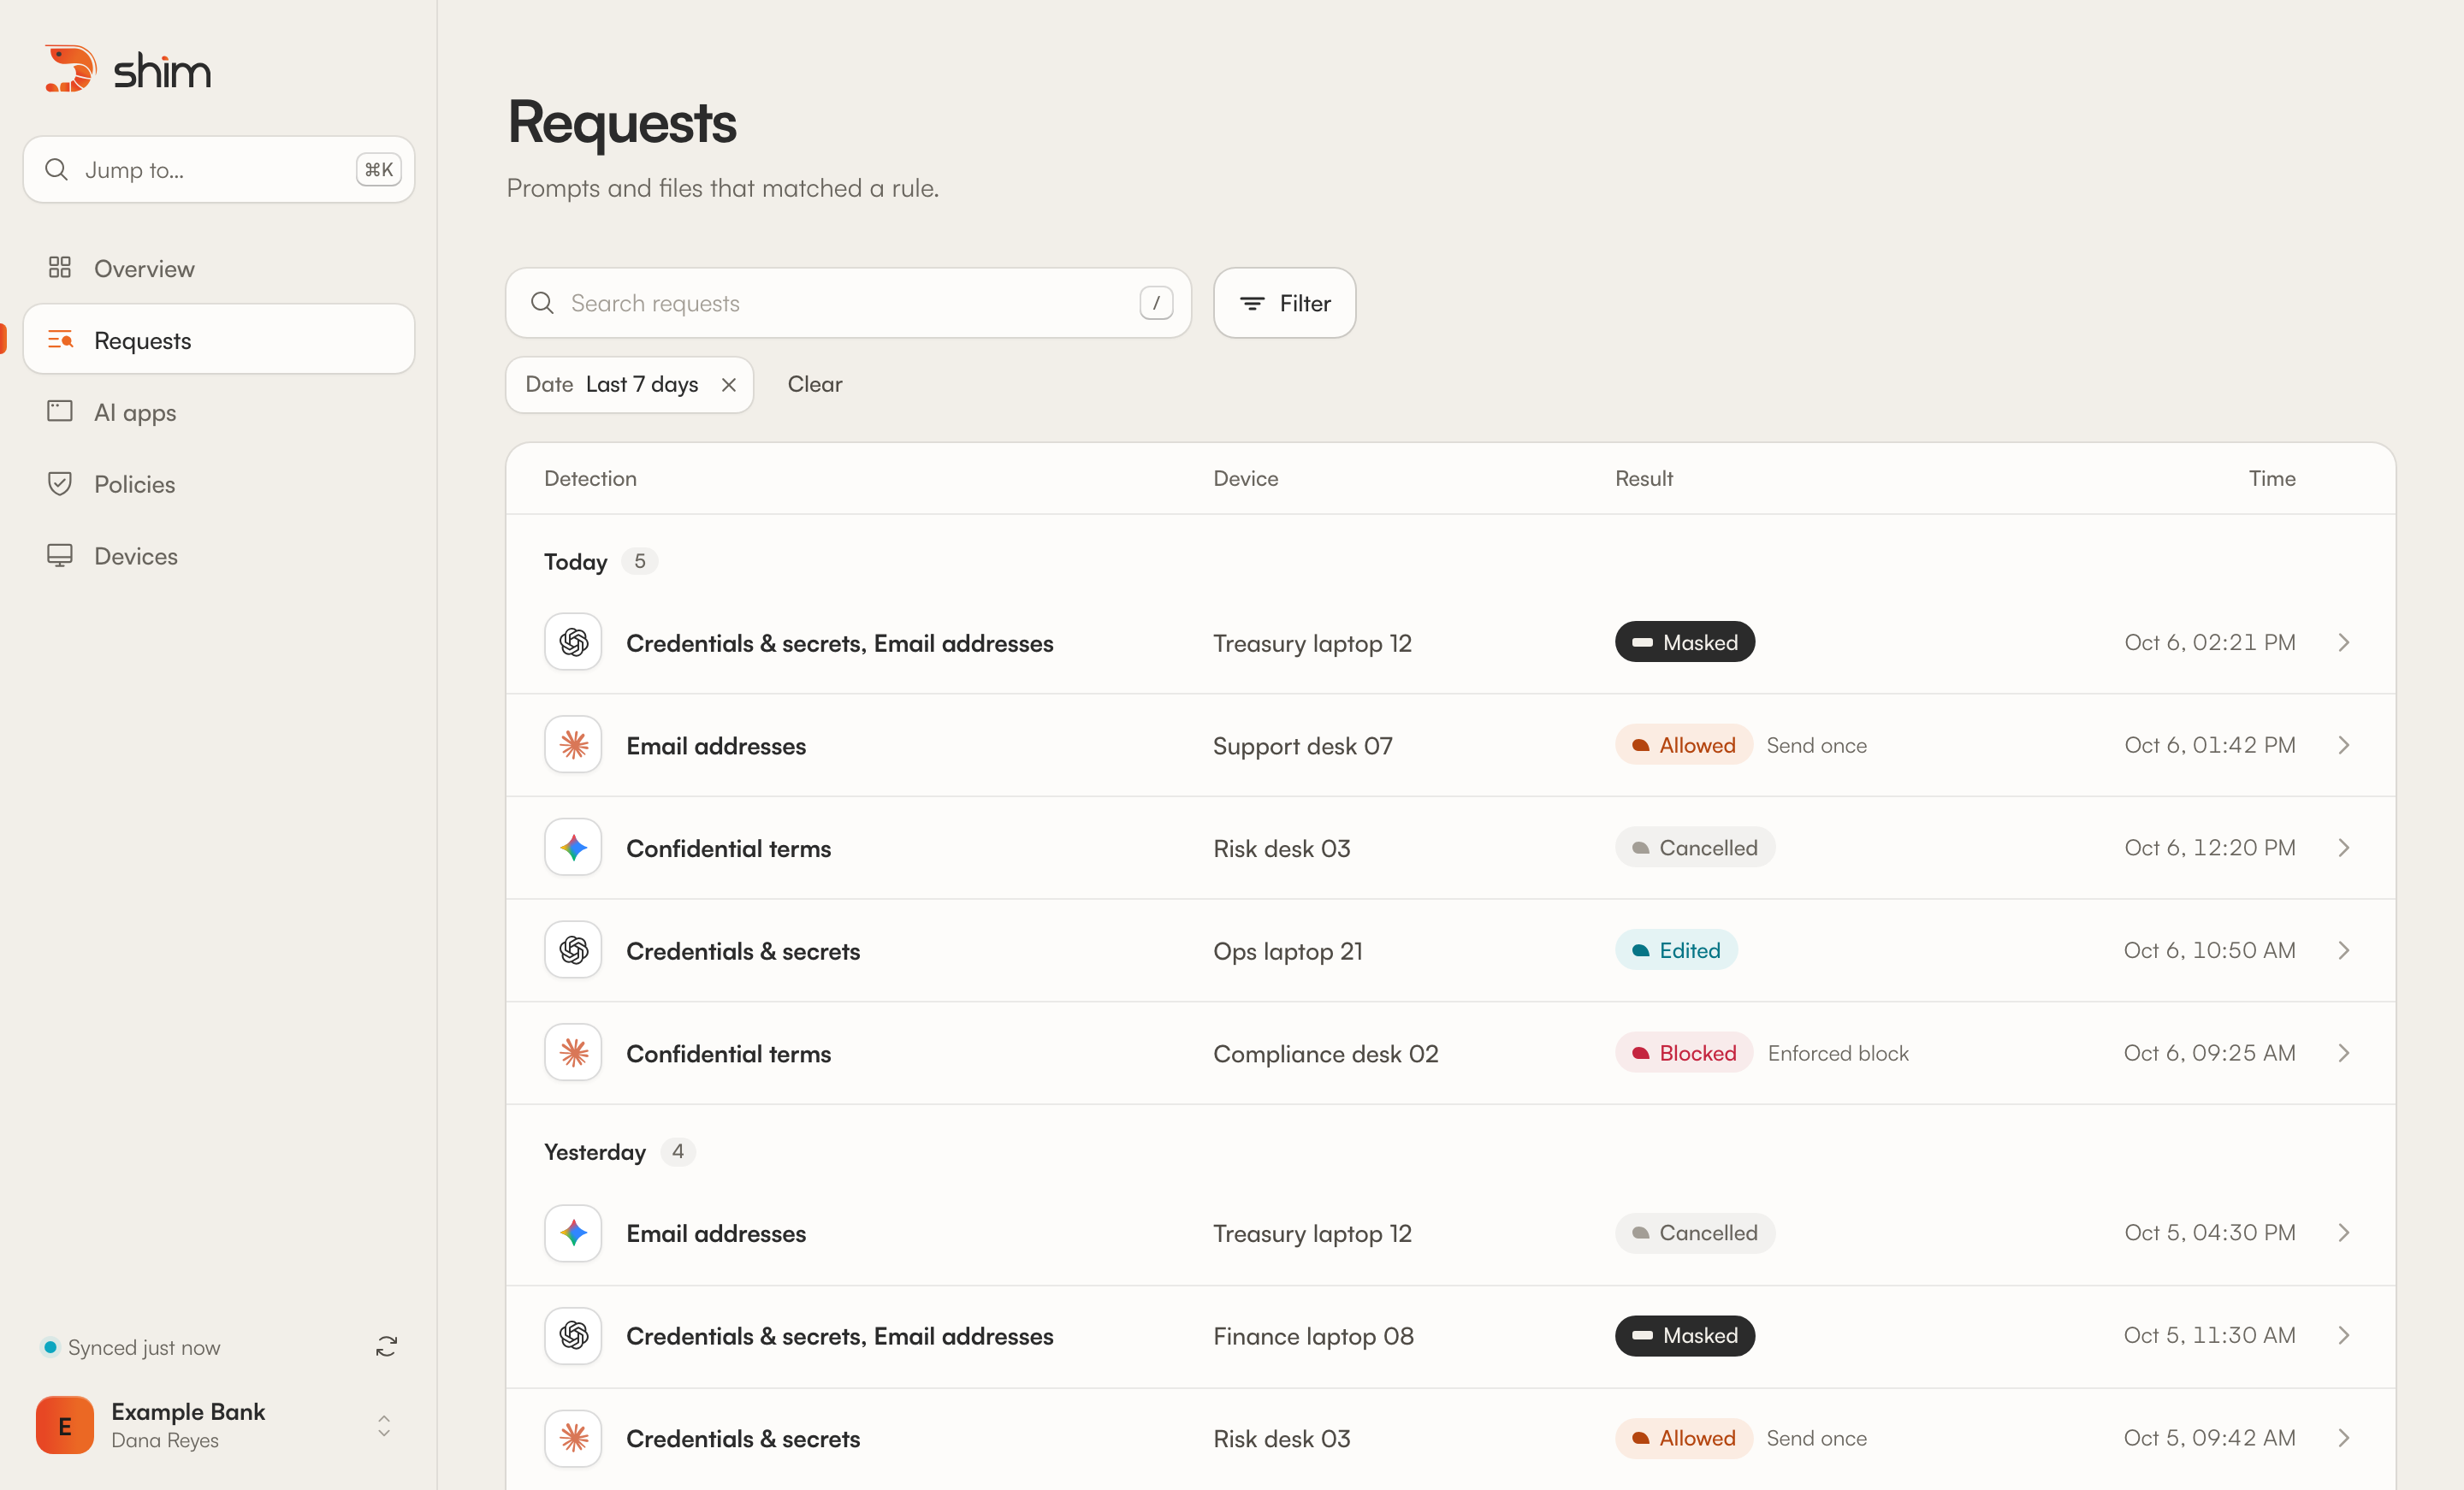2464x1490 pixels.
Task: Click the Devices monitor icon
Action: tap(60, 556)
